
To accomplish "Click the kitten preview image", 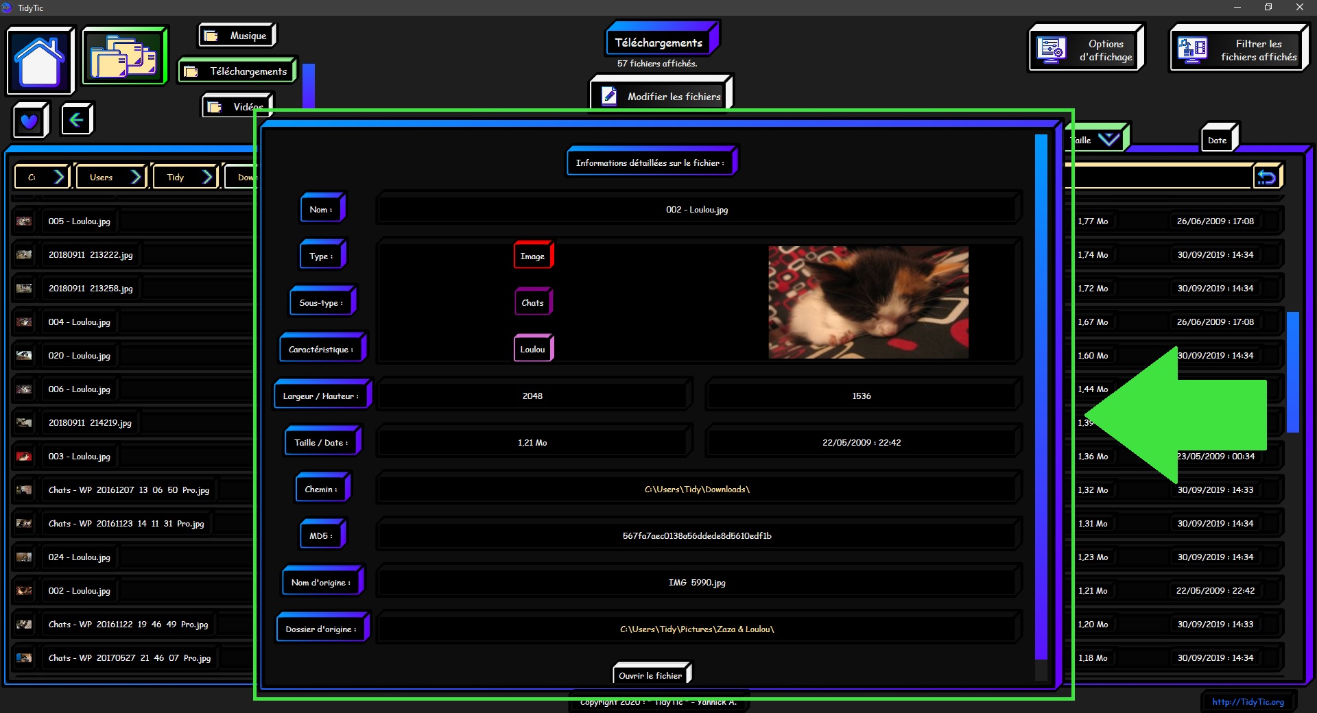I will click(x=868, y=302).
